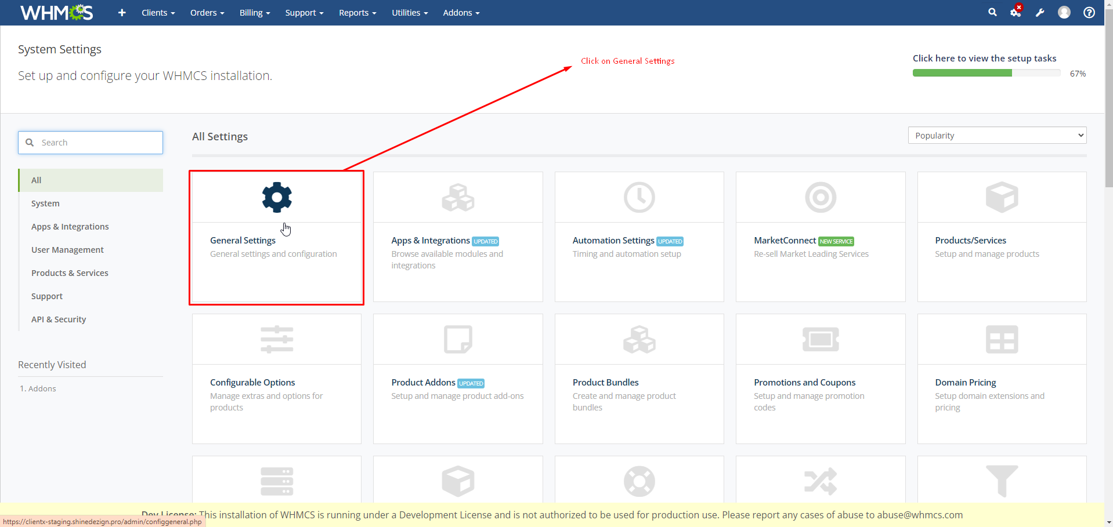Click the Automation Settings clock icon
The width and height of the screenshot is (1113, 527).
coord(639,197)
